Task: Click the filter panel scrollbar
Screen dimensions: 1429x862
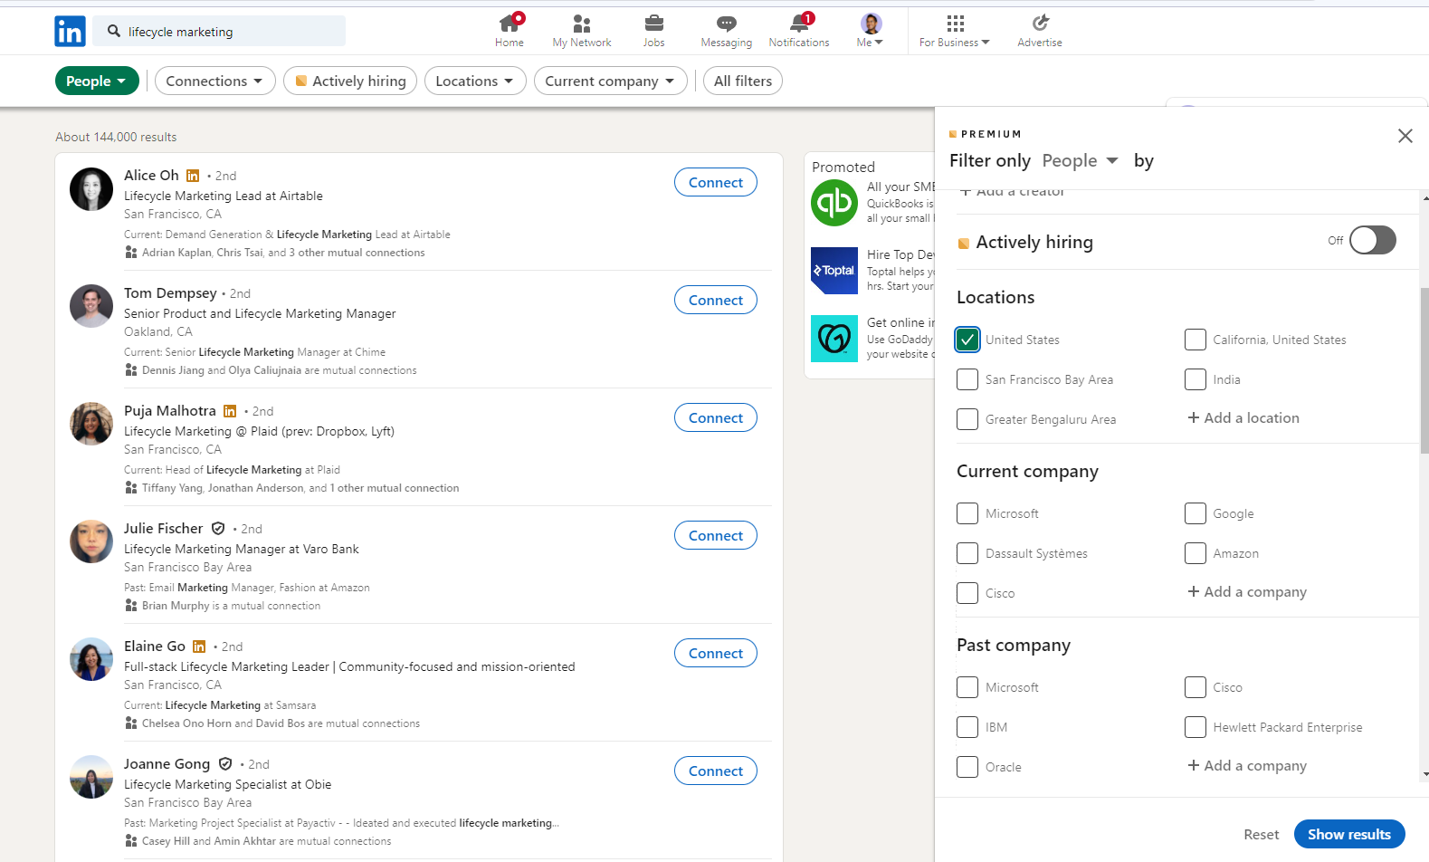Action: 1424,369
